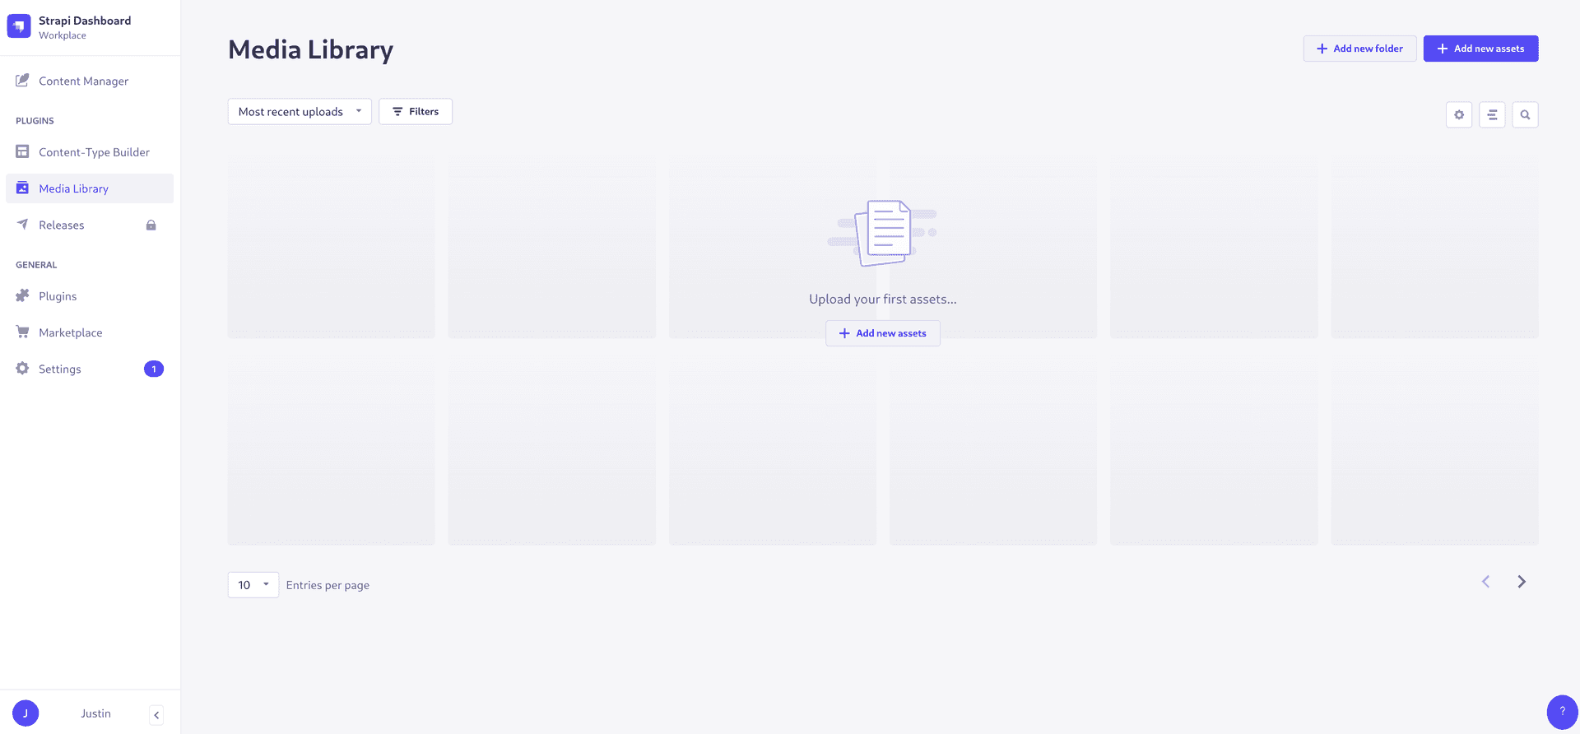
Task: Click the Releases lock icon
Action: coord(151,225)
